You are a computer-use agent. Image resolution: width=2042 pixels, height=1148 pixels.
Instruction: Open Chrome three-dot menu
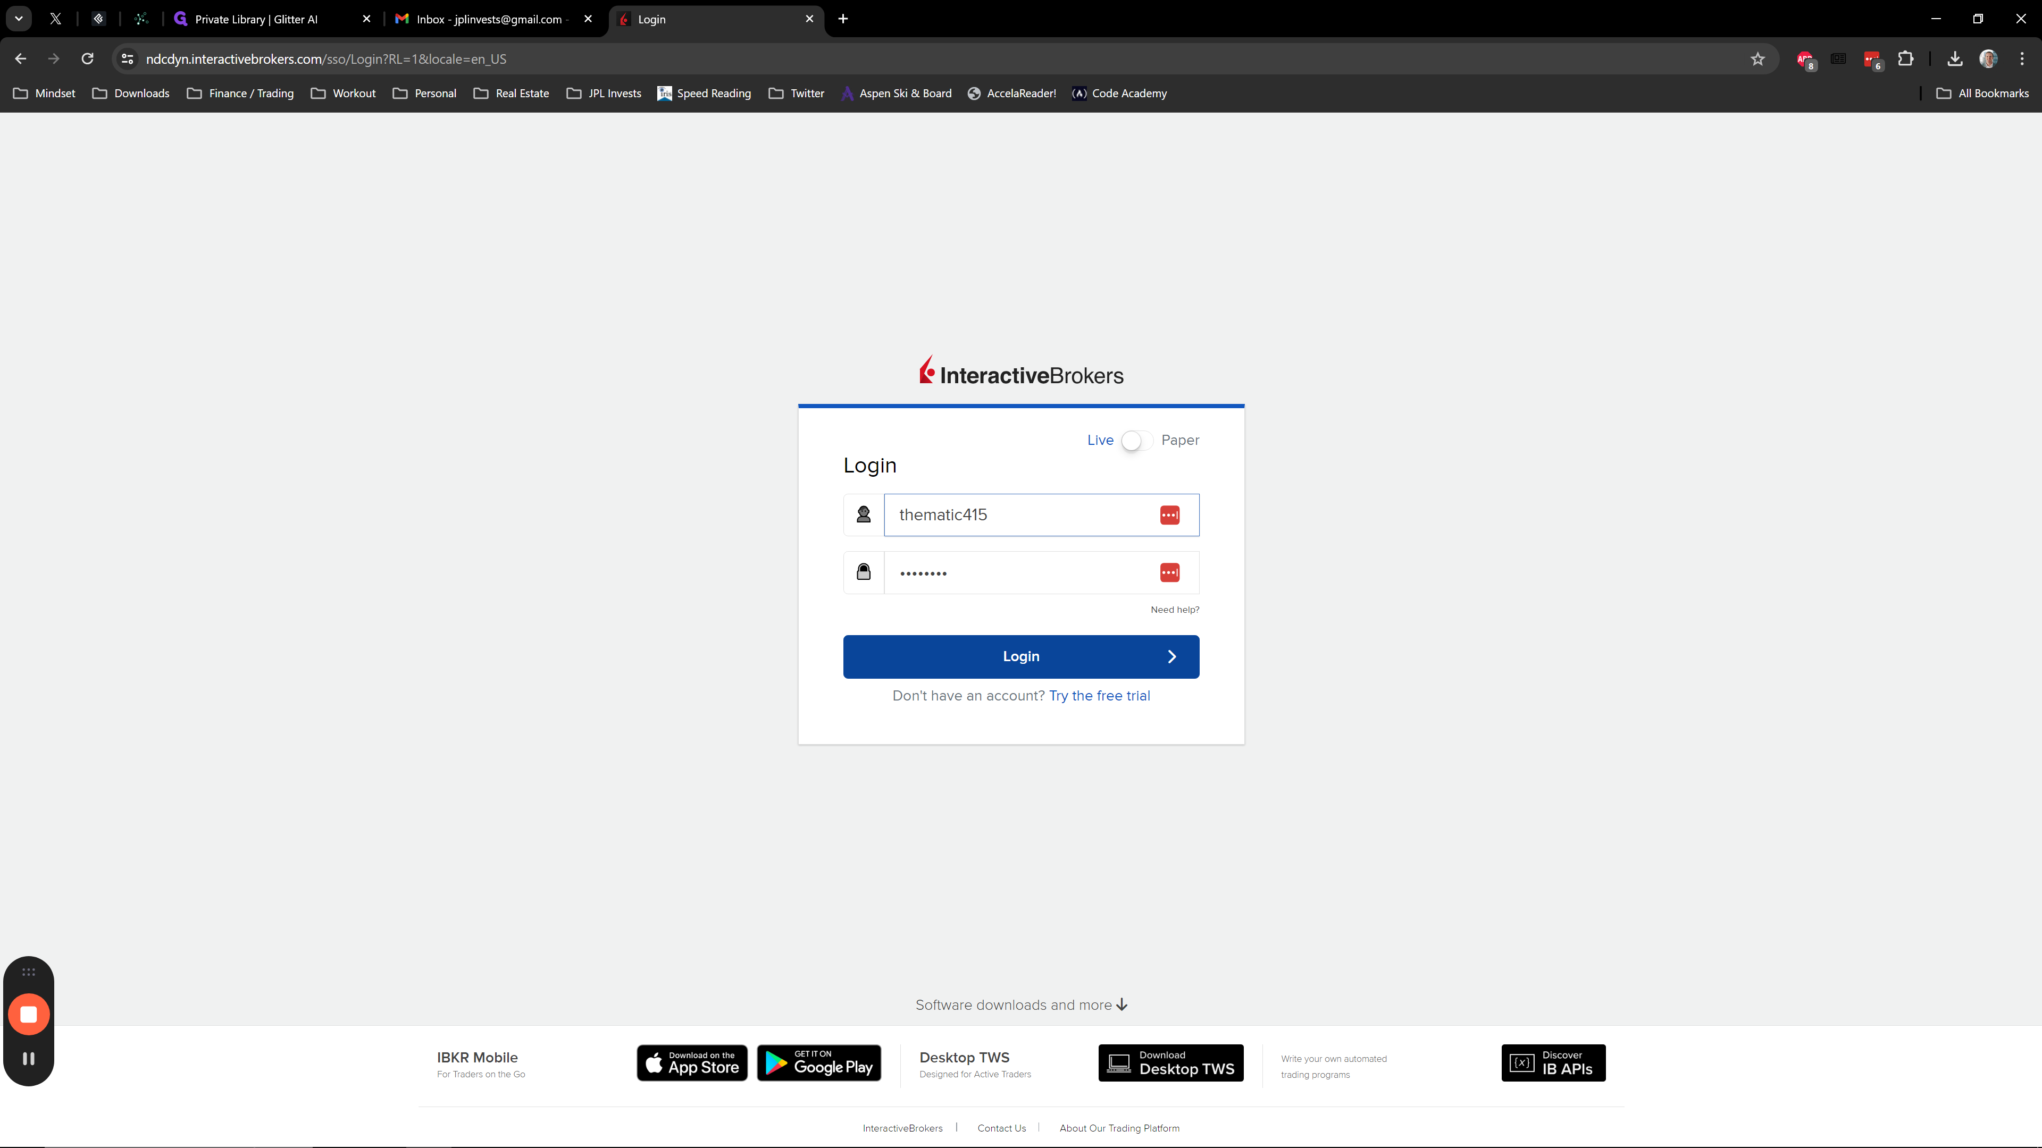(x=2021, y=58)
